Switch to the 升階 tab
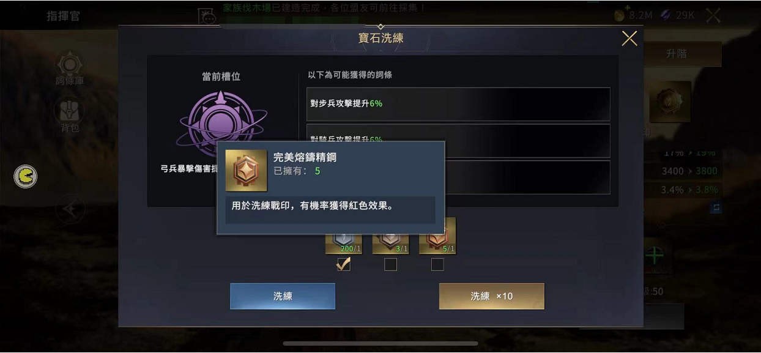Image resolution: width=761 pixels, height=353 pixels. pos(676,54)
